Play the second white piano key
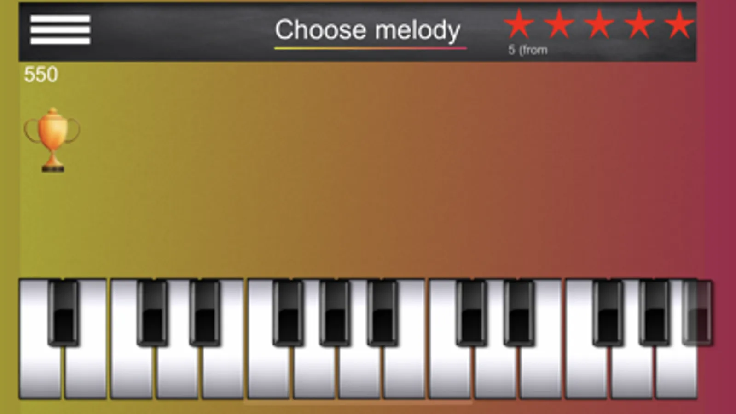 click(85, 373)
